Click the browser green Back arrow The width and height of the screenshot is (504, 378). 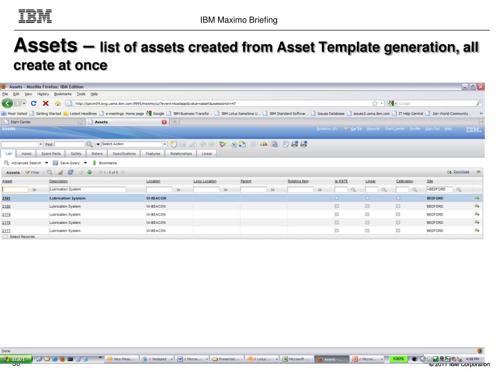[7, 103]
